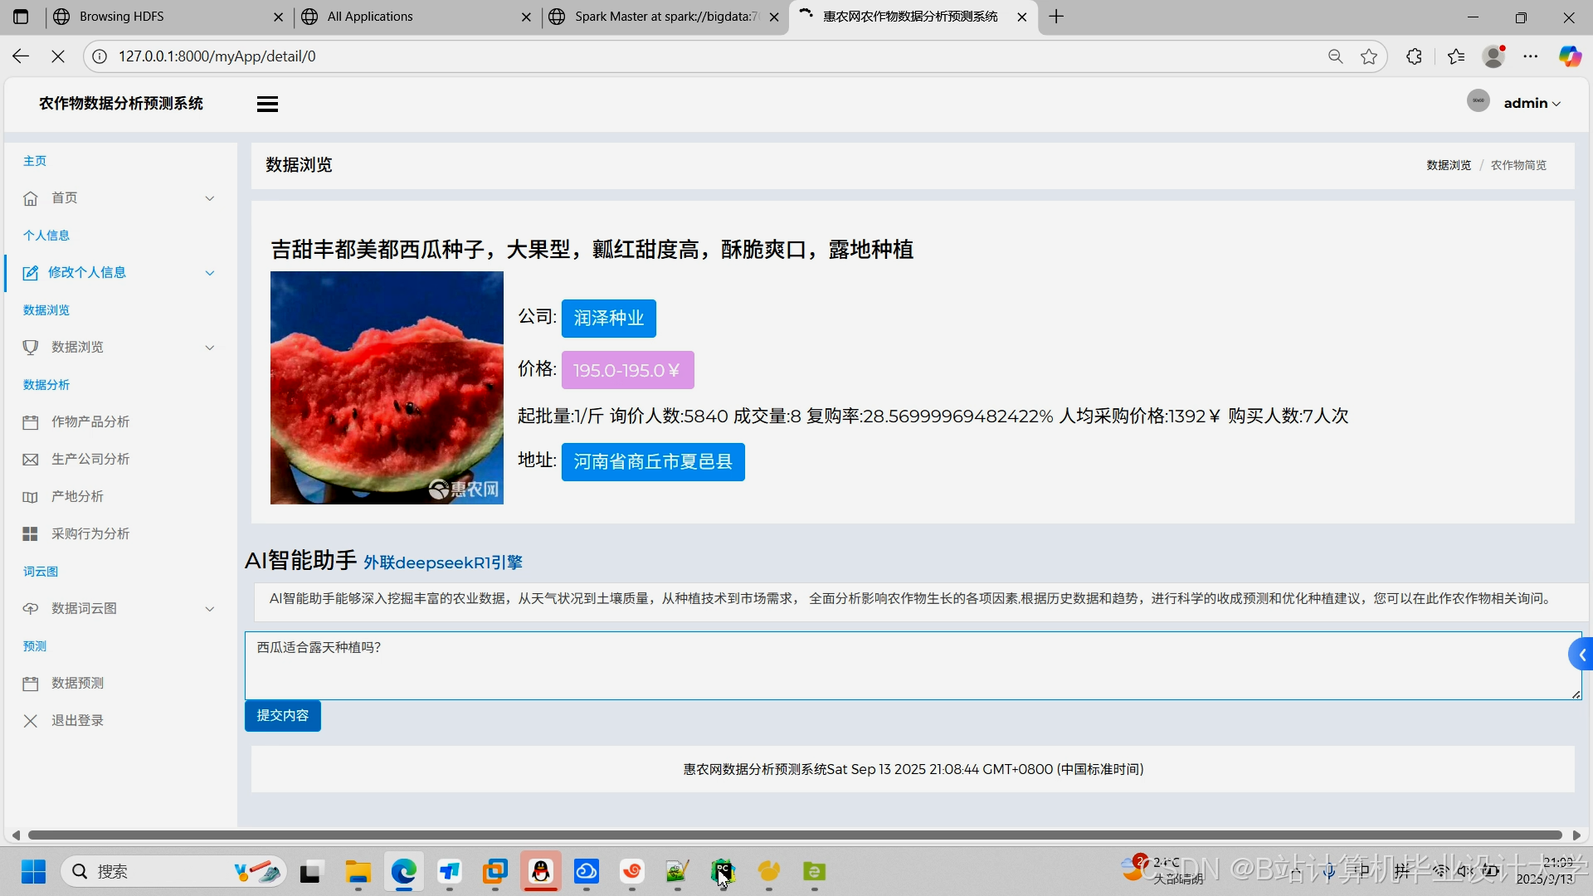The image size is (1593, 896).
Task: Click the 提交内容 submit button
Action: (282, 715)
